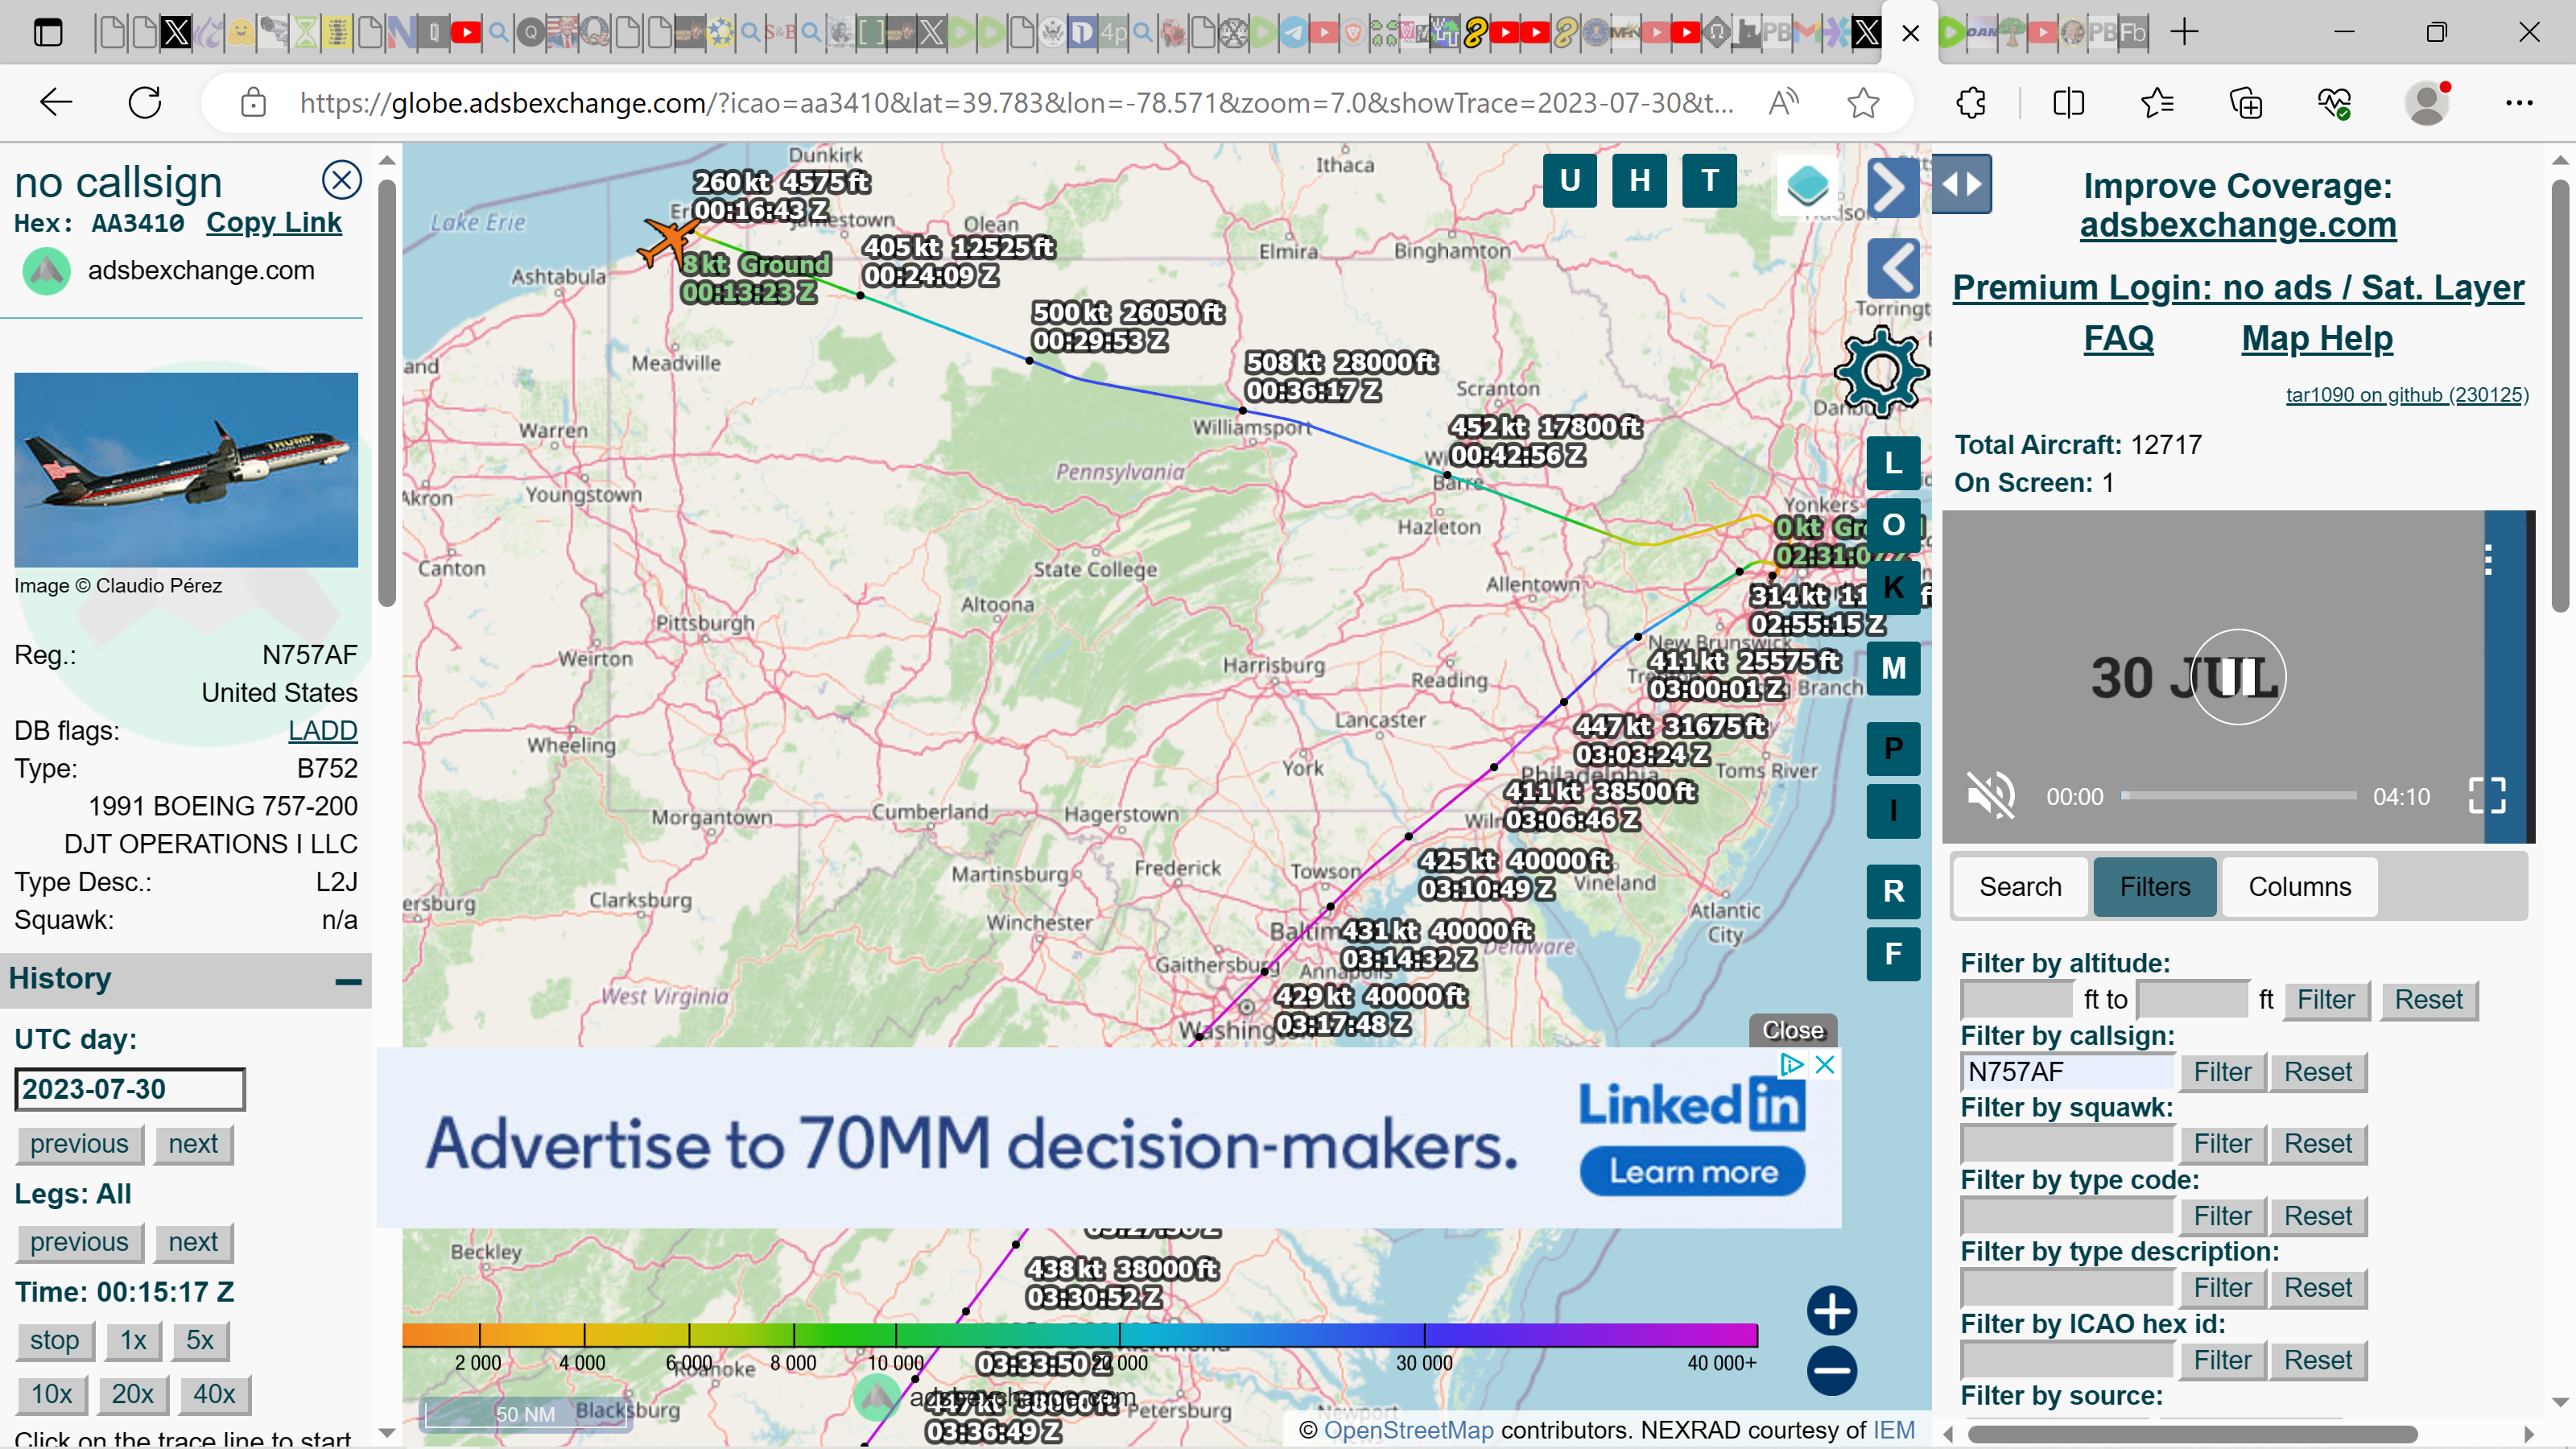Collapse the History section
Screen dimensions: 2576x1449
(x=348, y=981)
